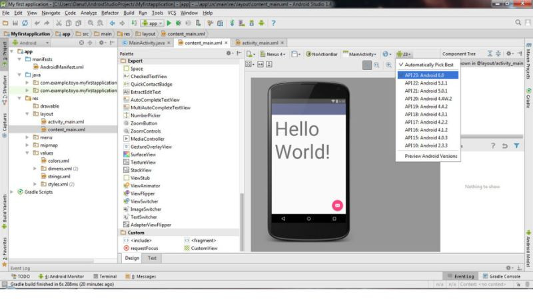Viewport: 533px width, 300px height.
Task: Collapse the res folder node
Action: (x=19, y=98)
